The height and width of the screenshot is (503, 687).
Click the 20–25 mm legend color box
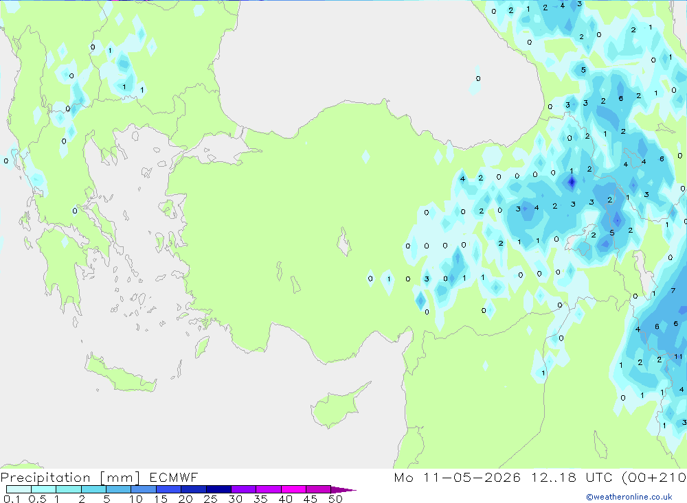[194, 489]
